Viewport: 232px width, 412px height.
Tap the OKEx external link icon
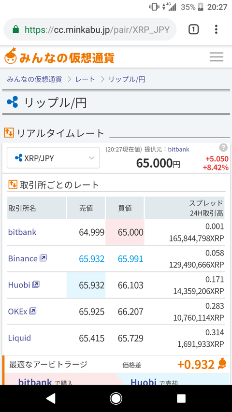[32, 311]
